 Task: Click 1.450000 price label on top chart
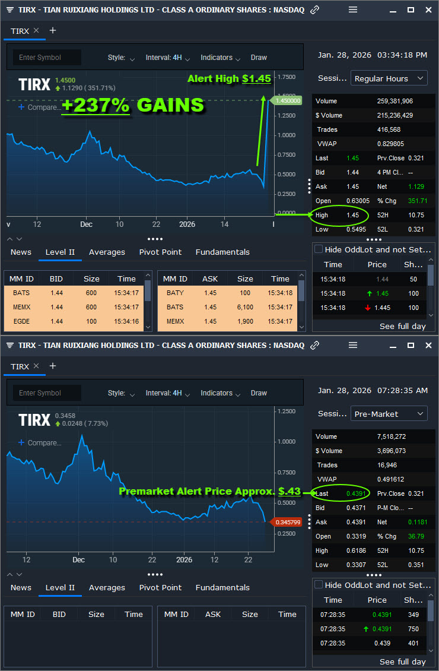pos(287,100)
